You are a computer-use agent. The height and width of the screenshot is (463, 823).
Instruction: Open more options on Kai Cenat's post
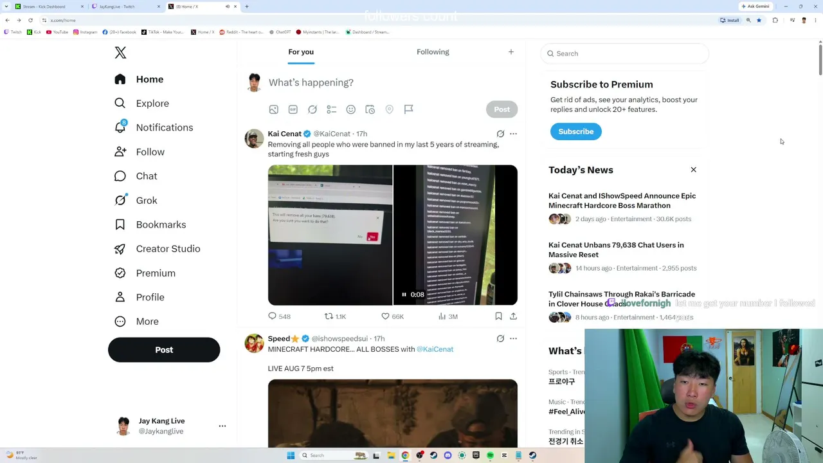pyautogui.click(x=513, y=134)
